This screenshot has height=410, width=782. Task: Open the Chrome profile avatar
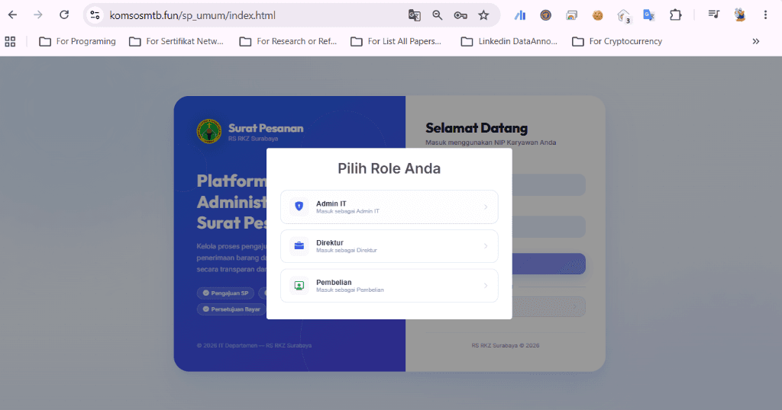coord(740,15)
